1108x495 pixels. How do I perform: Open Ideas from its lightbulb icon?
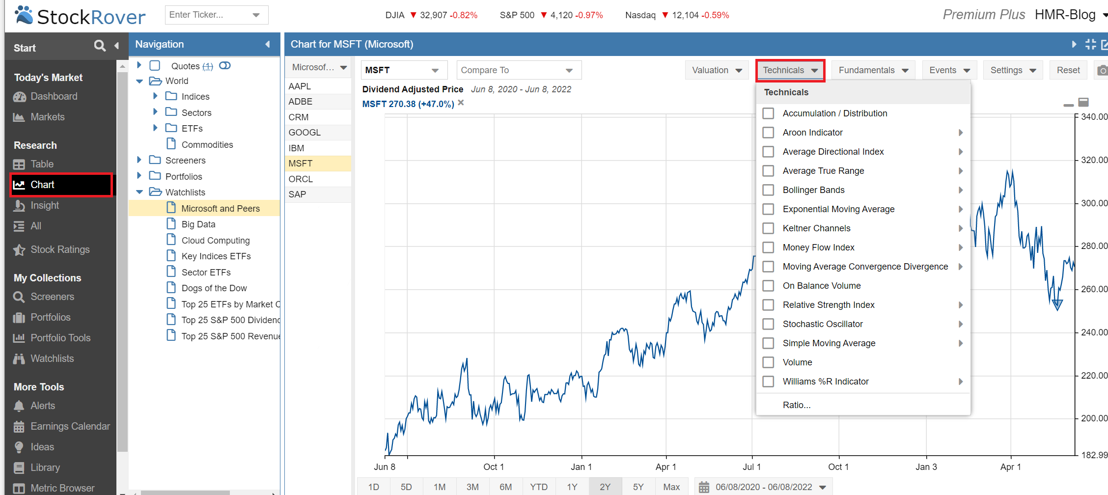point(19,447)
